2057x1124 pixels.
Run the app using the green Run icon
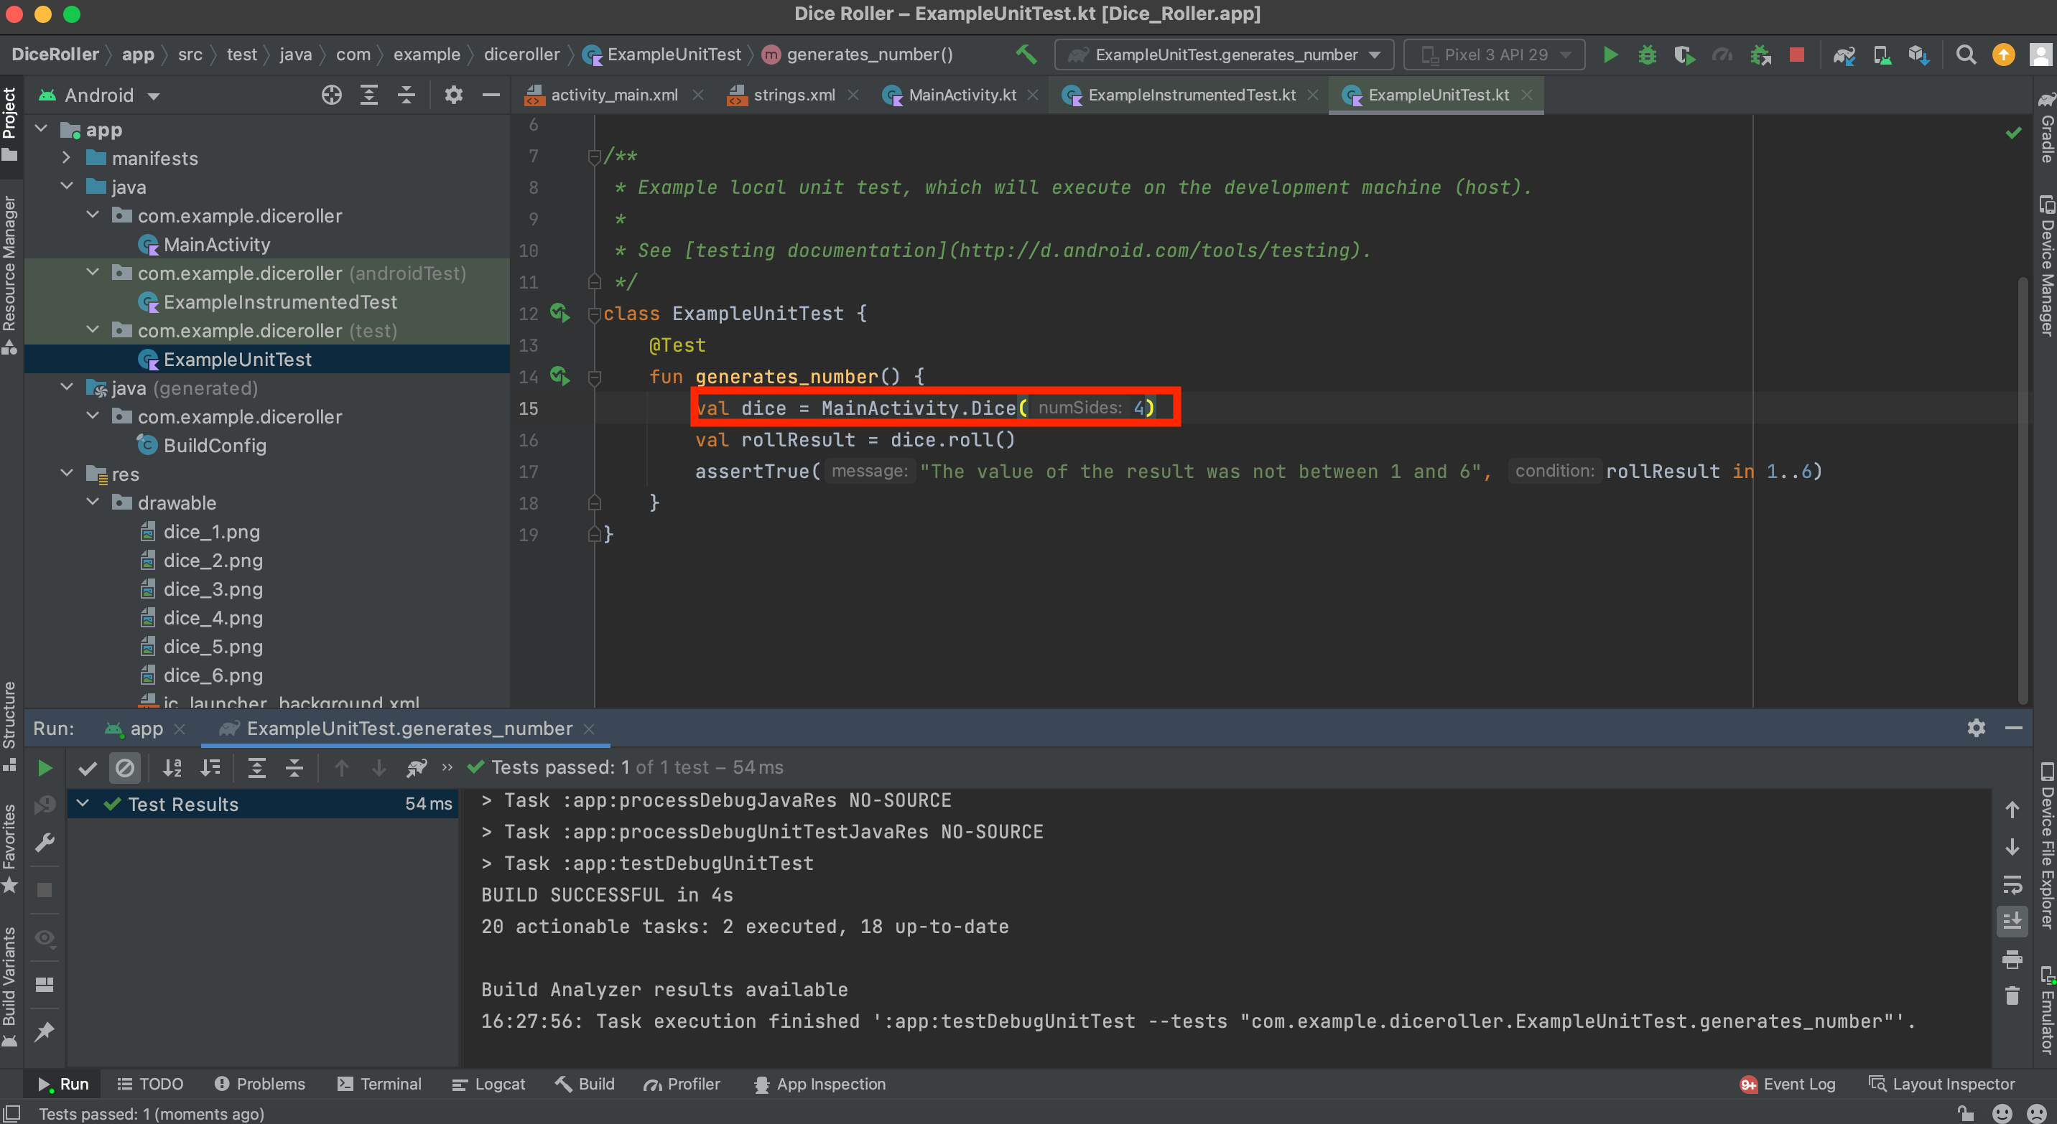point(1610,55)
